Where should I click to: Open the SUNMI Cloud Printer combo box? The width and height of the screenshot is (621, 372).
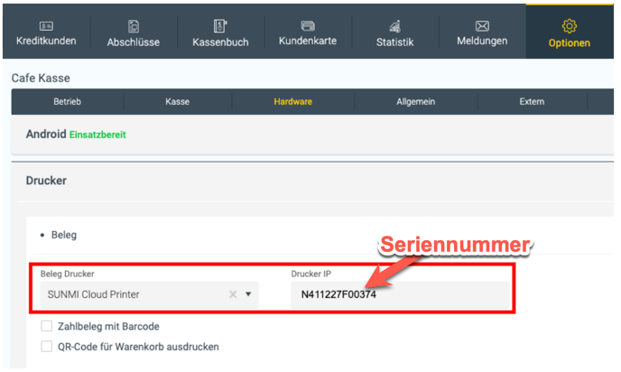coord(149,294)
